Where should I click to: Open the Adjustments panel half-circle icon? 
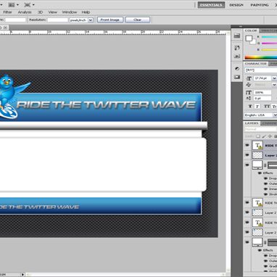coord(237,69)
